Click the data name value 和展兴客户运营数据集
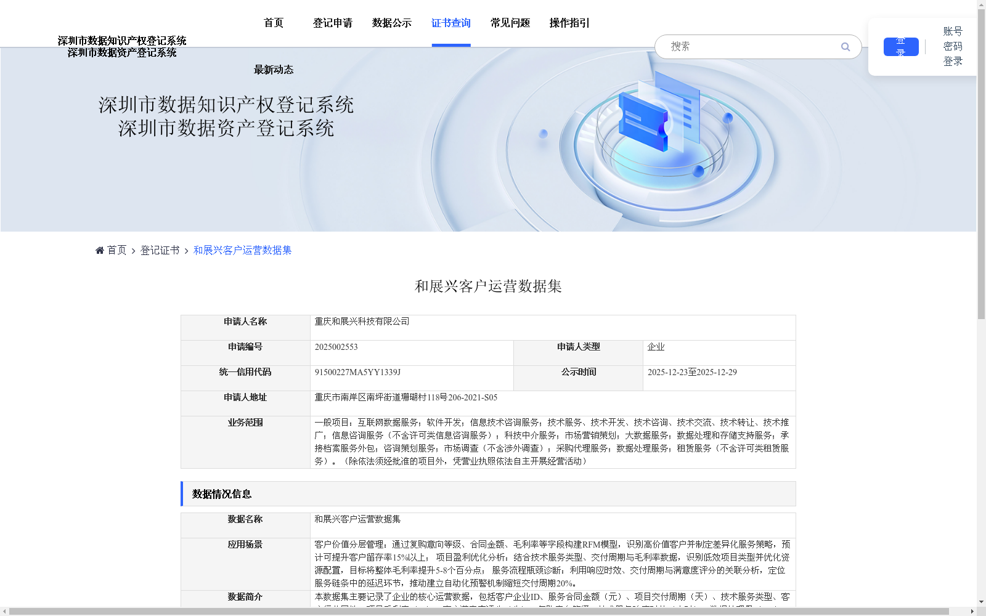986x616 pixels. 357,519
